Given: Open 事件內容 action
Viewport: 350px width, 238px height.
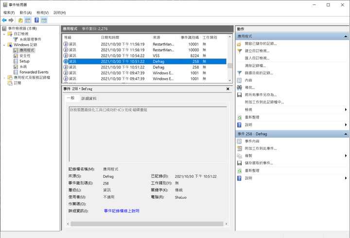Looking at the screenshot, I should coord(252,141).
